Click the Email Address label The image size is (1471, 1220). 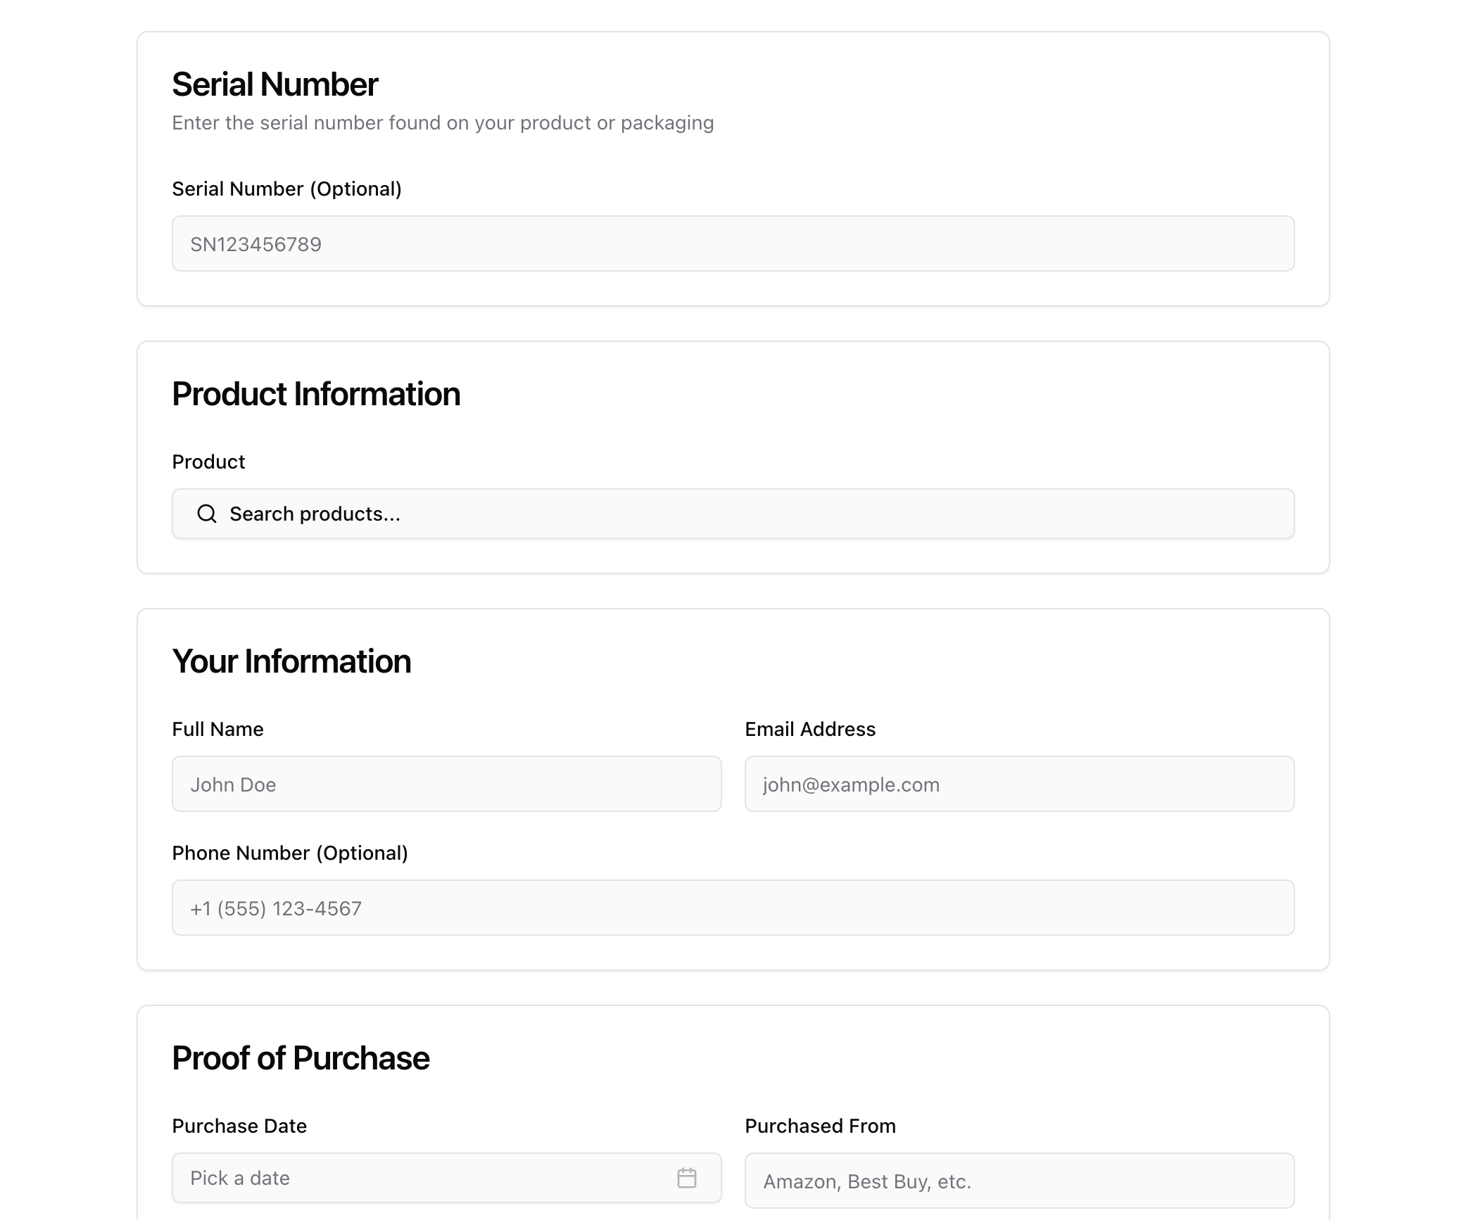point(810,729)
